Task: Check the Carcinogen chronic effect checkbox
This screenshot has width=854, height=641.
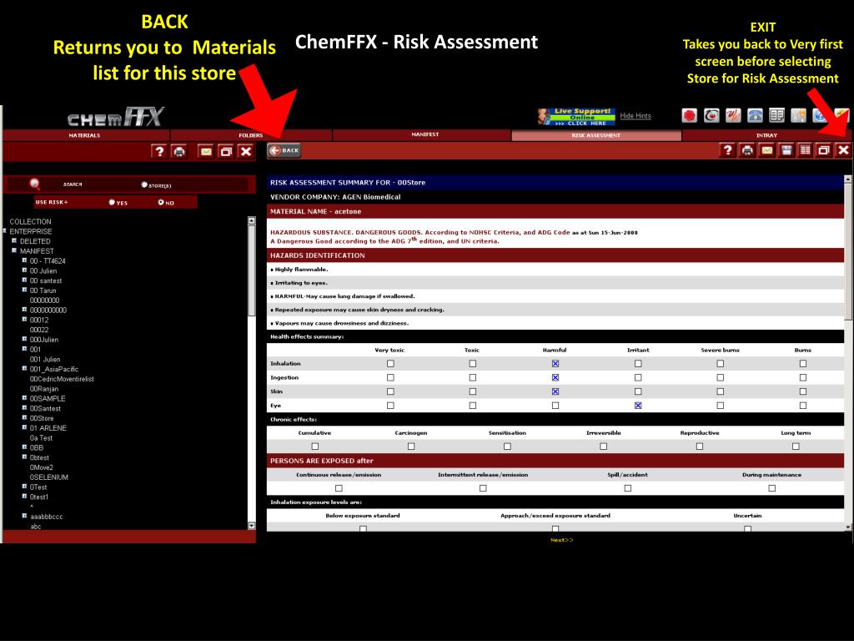Action: pyautogui.click(x=411, y=447)
